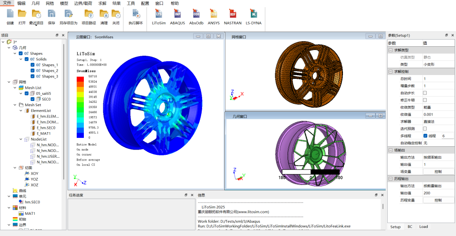The height and width of the screenshot is (236, 456).
Task: Click the 历程变量 控制 button
Action: click(x=438, y=200)
